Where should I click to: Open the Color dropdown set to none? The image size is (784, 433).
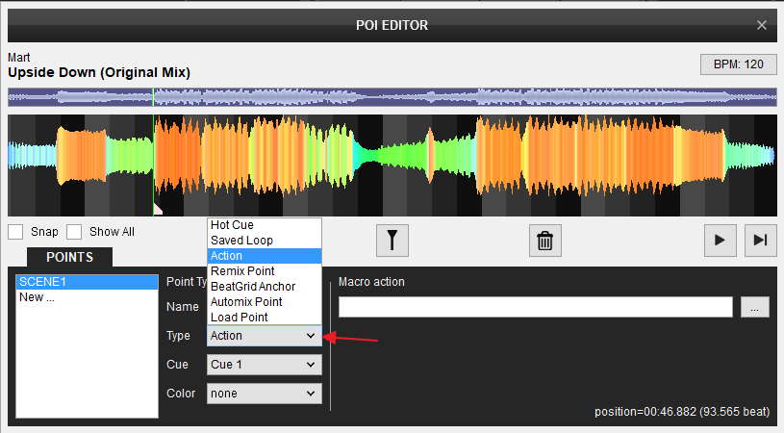tap(264, 394)
